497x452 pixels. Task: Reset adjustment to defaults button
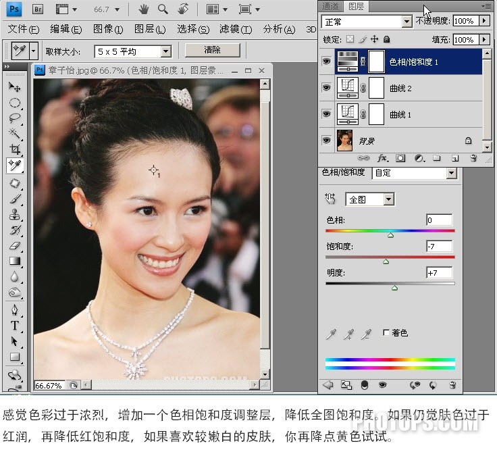[433, 385]
